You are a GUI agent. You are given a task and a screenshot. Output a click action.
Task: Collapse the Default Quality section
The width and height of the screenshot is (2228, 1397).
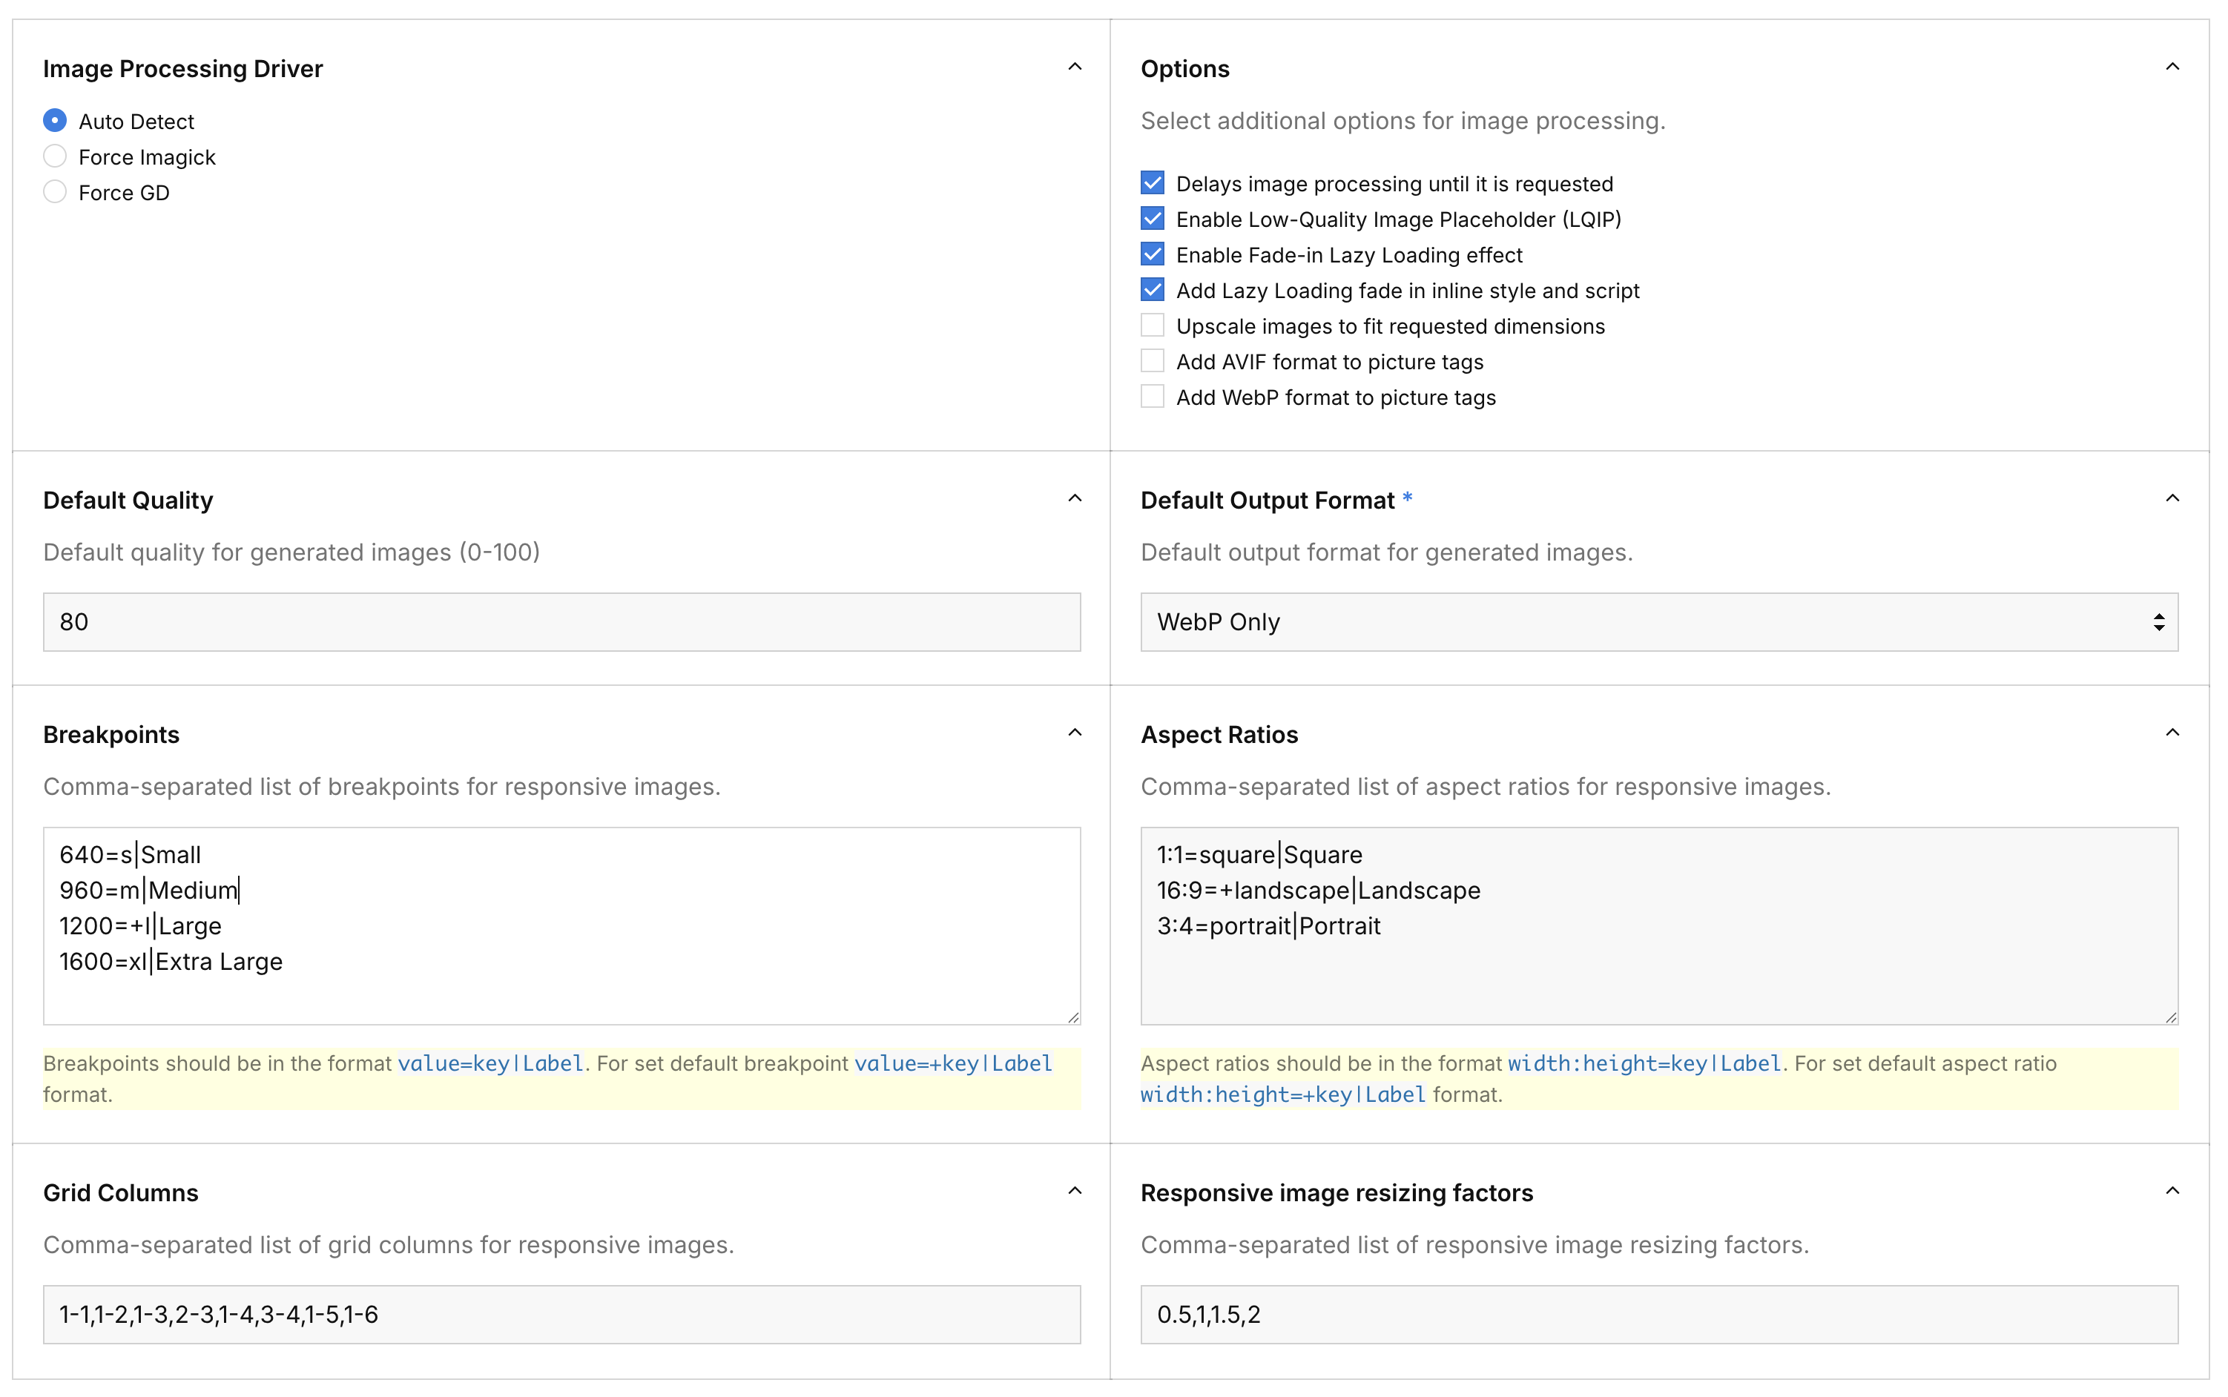(1074, 499)
